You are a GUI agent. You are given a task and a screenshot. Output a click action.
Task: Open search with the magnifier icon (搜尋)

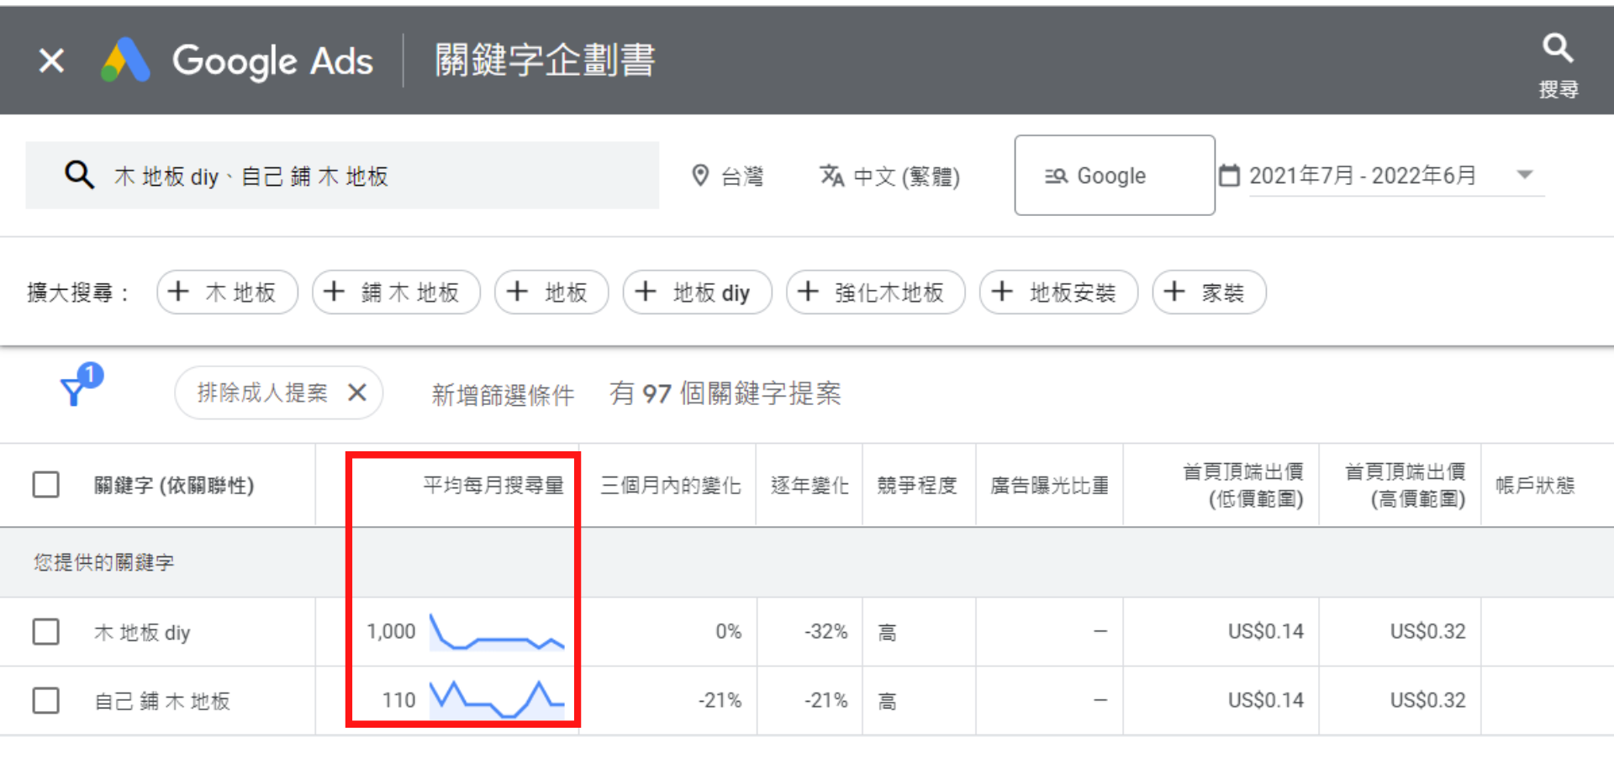[1557, 50]
